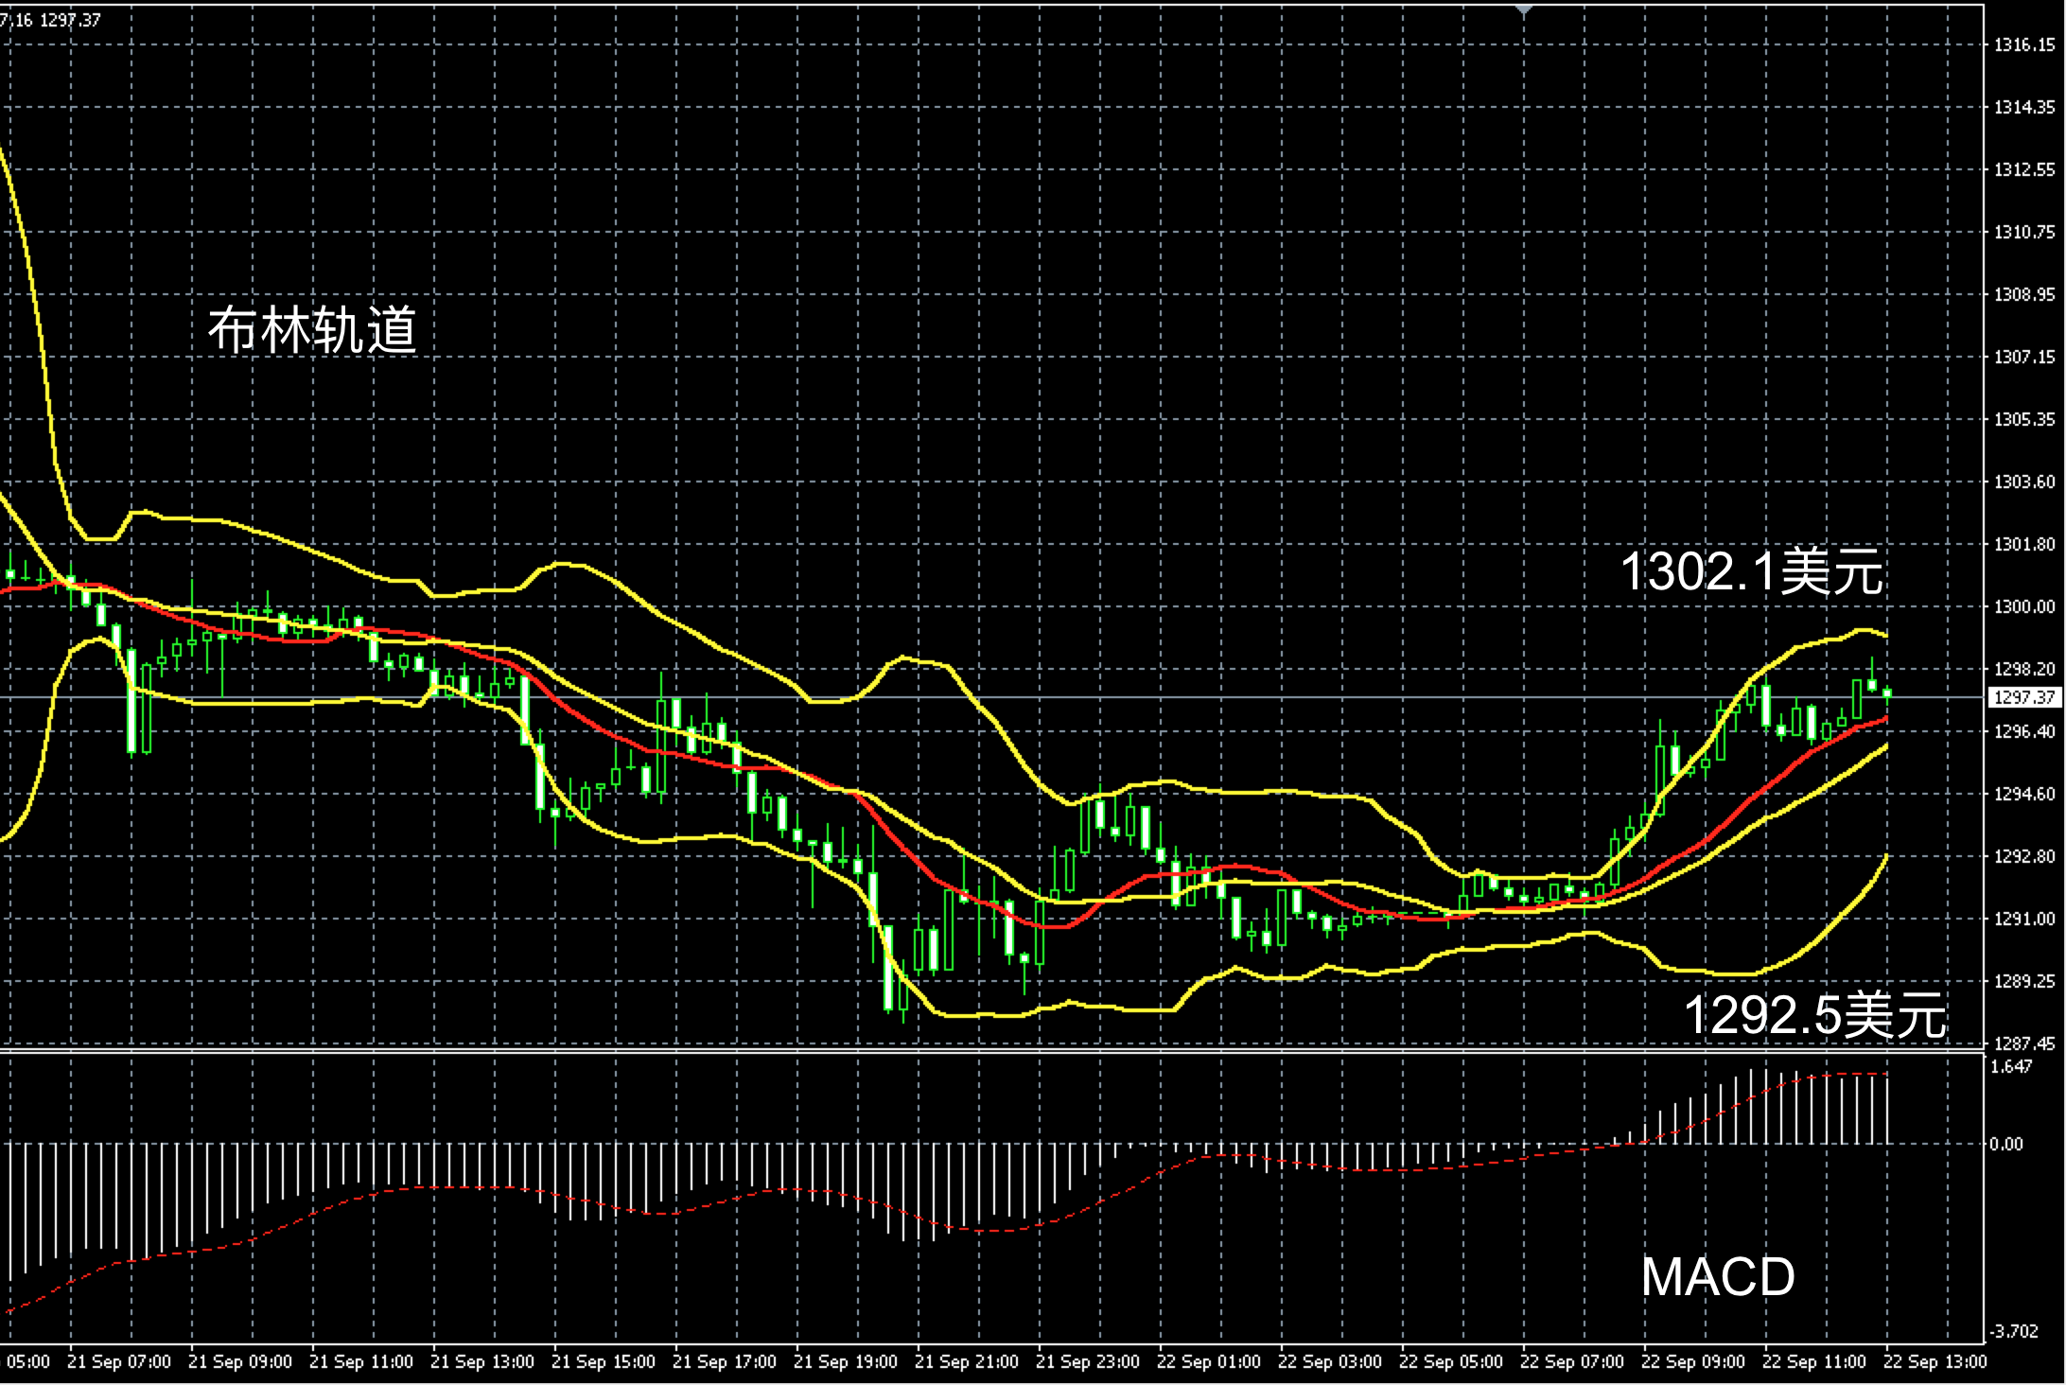The height and width of the screenshot is (1385, 2066).
Task: Click the MACD -3.702 scale value
Action: pos(2013,1331)
